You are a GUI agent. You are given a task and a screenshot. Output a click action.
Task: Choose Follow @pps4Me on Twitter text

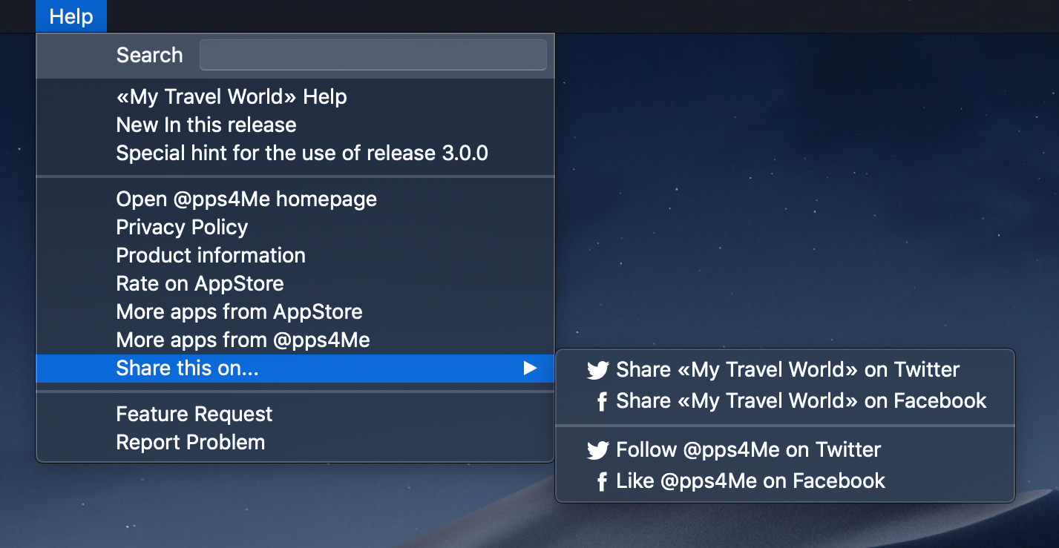[x=749, y=450]
